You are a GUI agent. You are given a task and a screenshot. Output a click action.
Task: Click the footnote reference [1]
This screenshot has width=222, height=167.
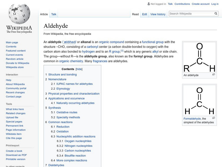pos(122,51)
